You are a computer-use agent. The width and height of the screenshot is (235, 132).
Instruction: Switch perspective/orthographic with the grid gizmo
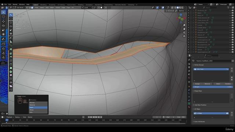184,36
